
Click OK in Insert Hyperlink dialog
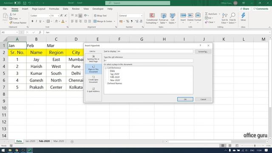click(185, 99)
